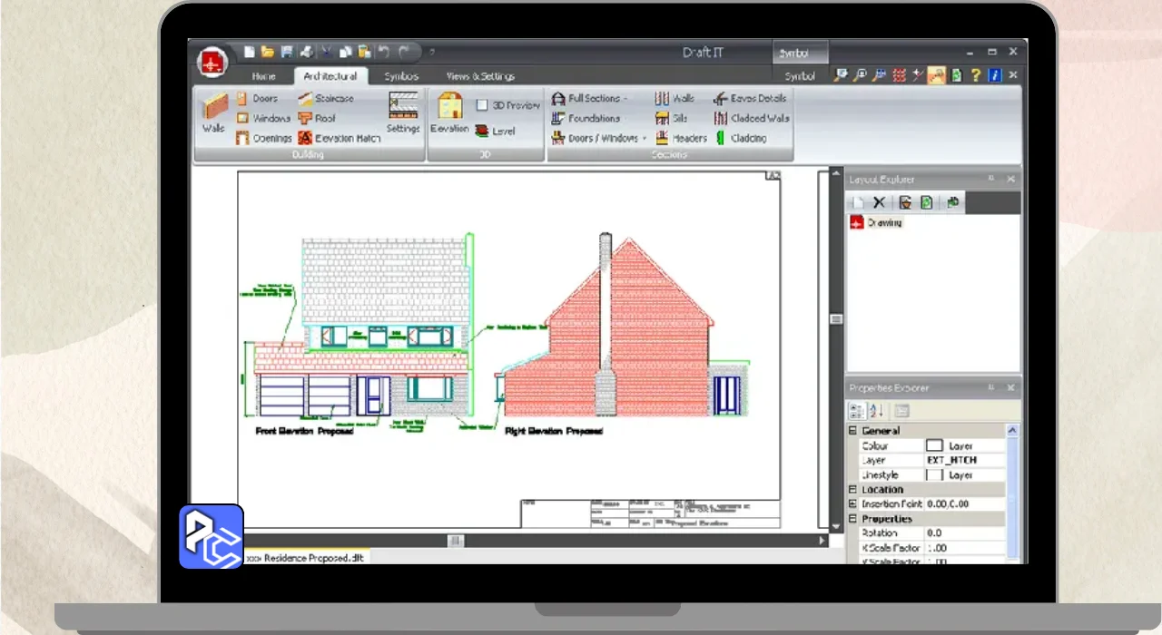The width and height of the screenshot is (1162, 635).
Task: Apply Elevation Hatch tool
Action: [340, 138]
